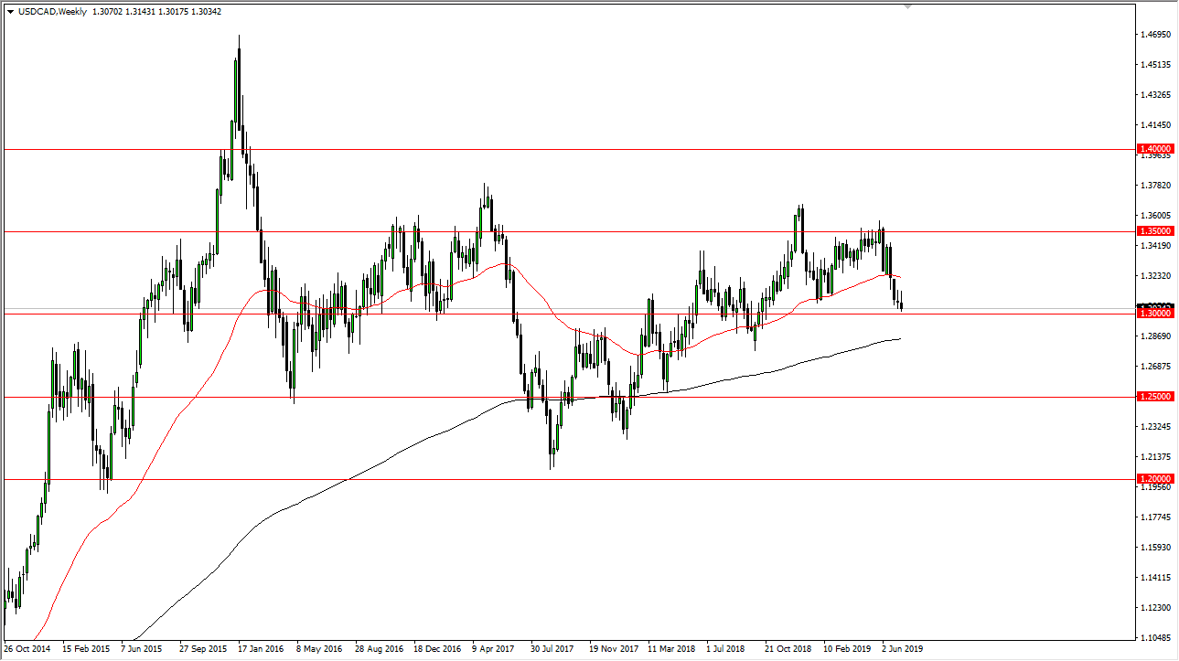
Task: Click the 26 Oct 2014 date label
Action: click(x=29, y=647)
